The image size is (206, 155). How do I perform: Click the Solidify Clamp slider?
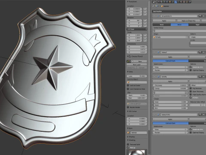click(170, 88)
